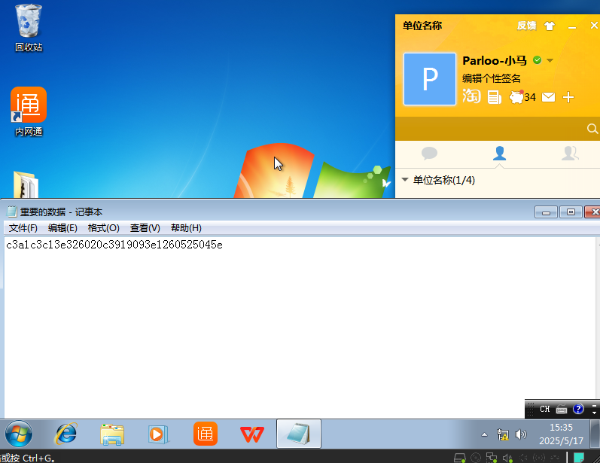Click the language bar keyboard icon
Viewport: 600px width, 463px height.
562,410
